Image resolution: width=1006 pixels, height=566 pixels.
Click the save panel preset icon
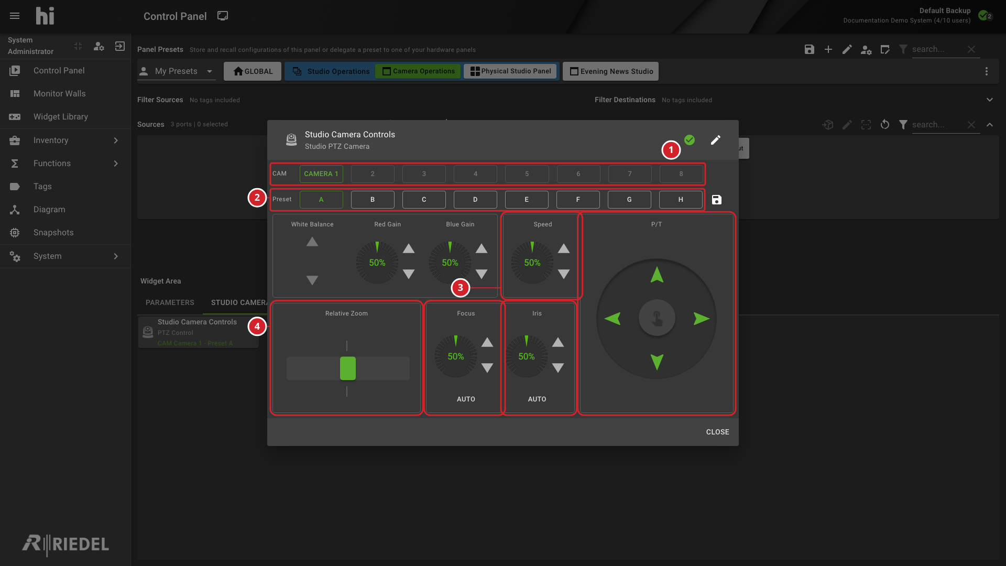(810, 49)
